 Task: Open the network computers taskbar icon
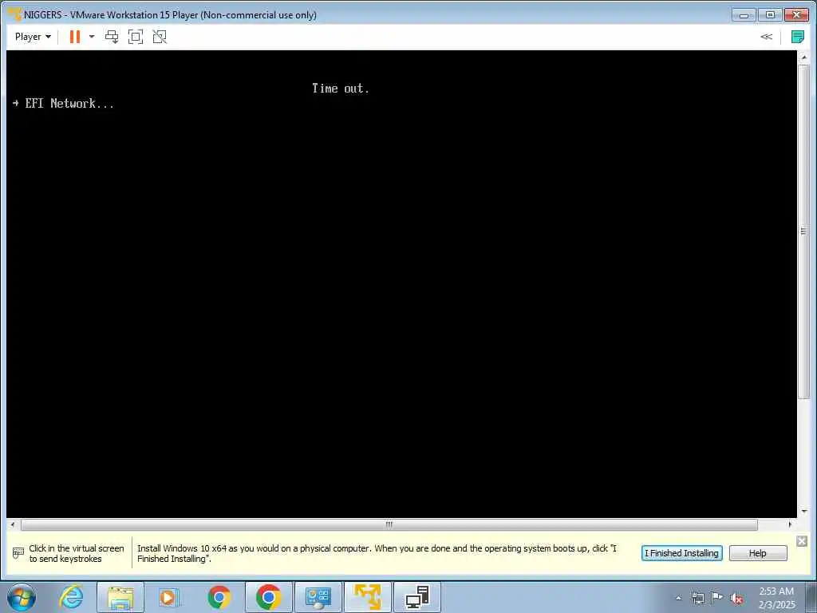[x=416, y=597]
